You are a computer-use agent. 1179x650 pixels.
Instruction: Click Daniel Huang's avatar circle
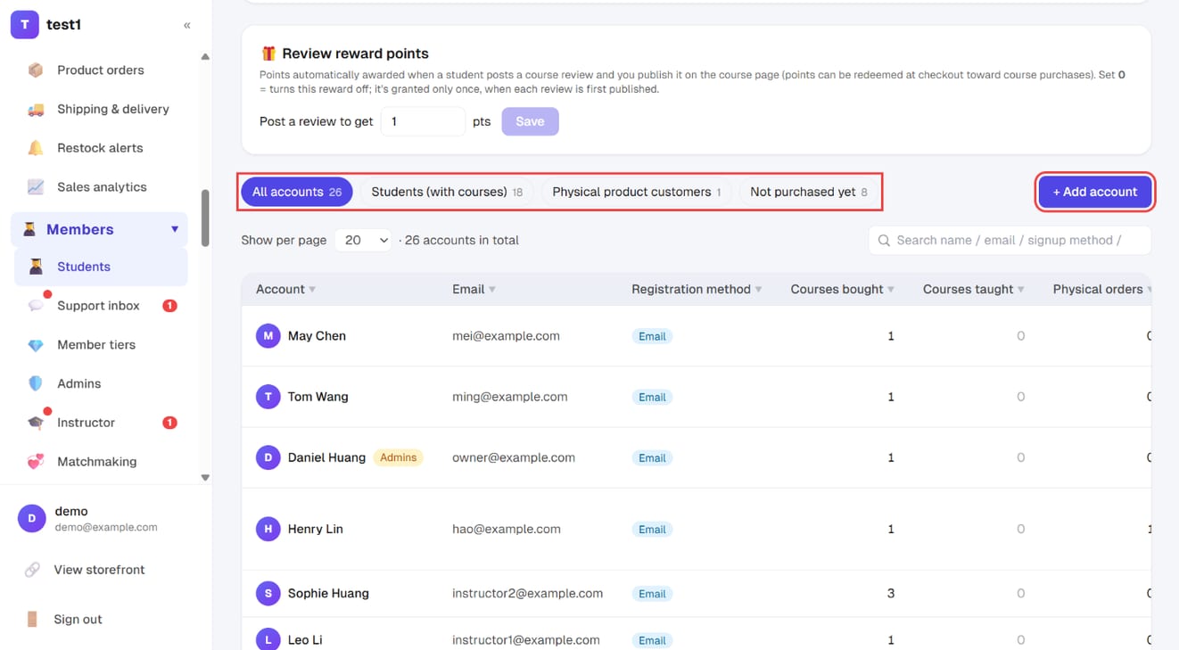tap(268, 457)
